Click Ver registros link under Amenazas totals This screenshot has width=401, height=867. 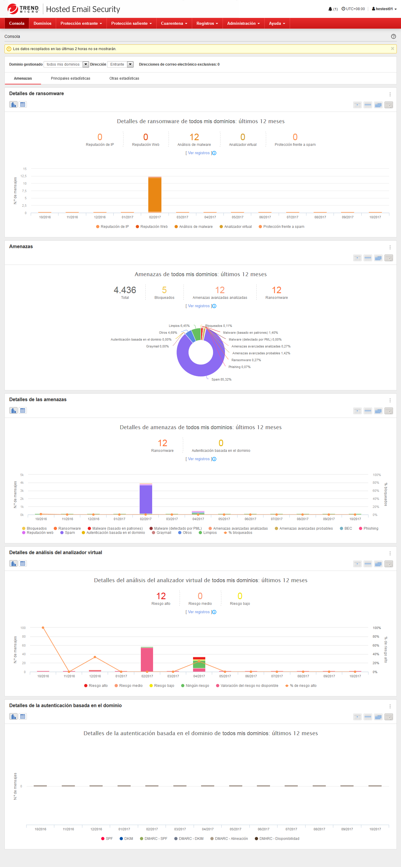pyautogui.click(x=199, y=306)
